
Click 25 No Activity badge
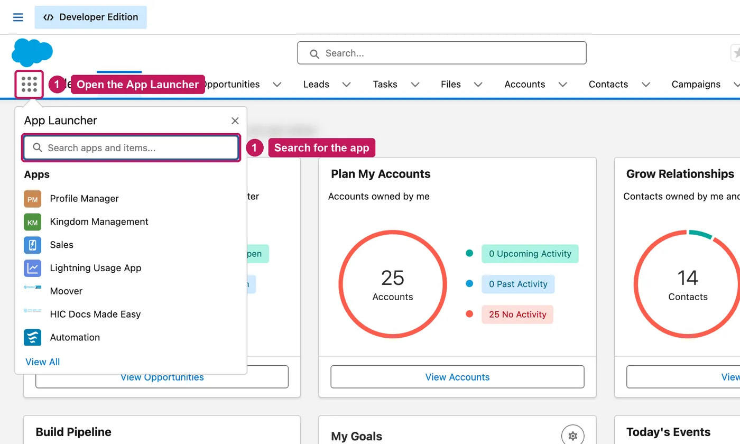click(517, 314)
